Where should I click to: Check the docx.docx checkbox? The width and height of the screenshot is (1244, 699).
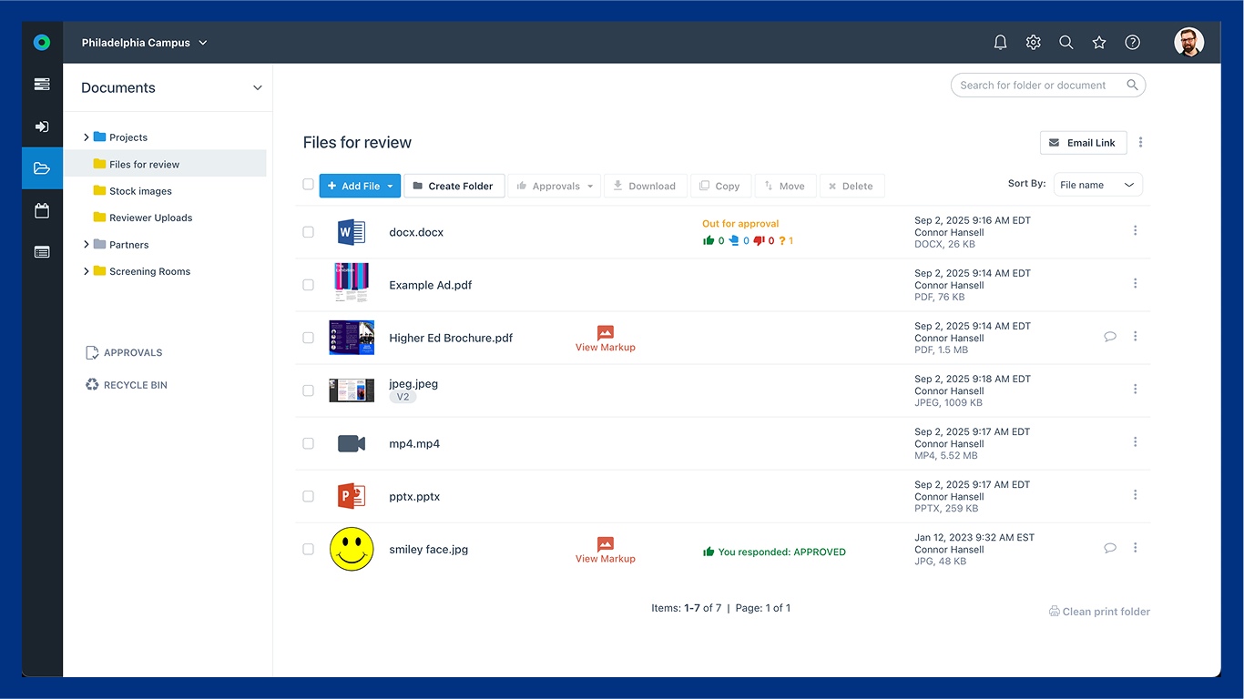(x=308, y=232)
